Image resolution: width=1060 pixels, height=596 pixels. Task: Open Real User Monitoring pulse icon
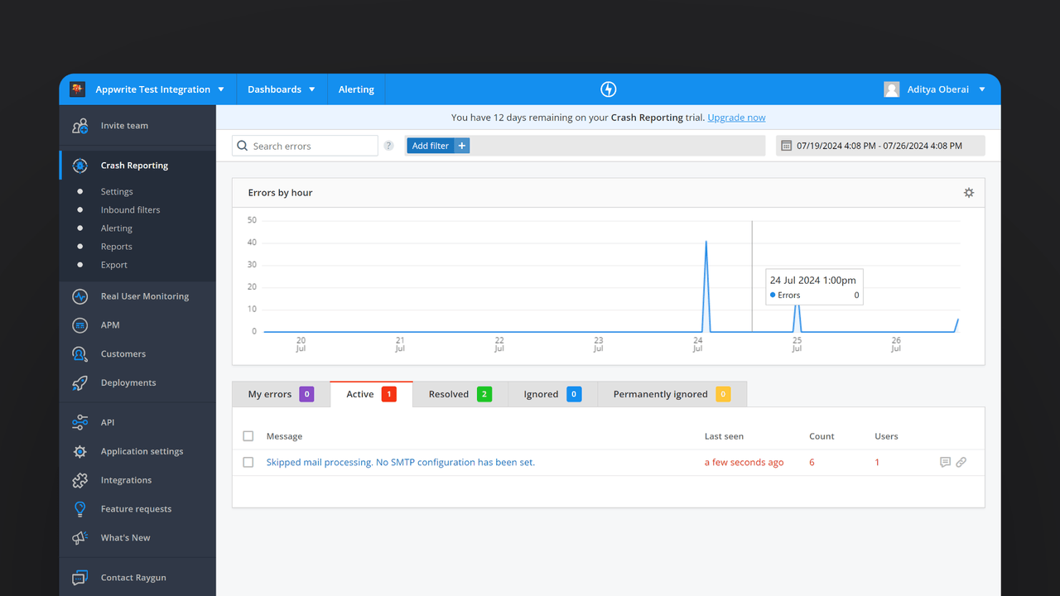(x=80, y=296)
